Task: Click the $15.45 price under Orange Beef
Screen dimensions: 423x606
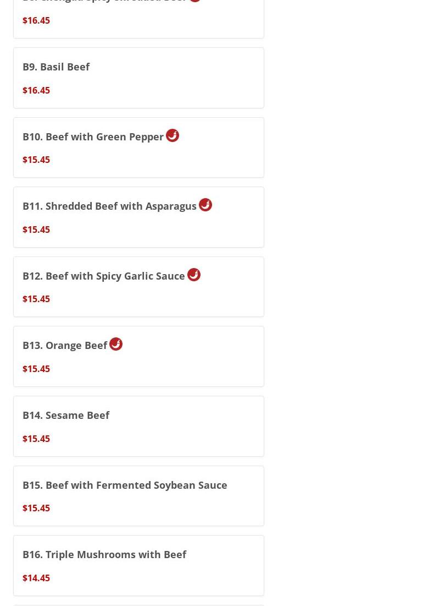Action: point(36,369)
